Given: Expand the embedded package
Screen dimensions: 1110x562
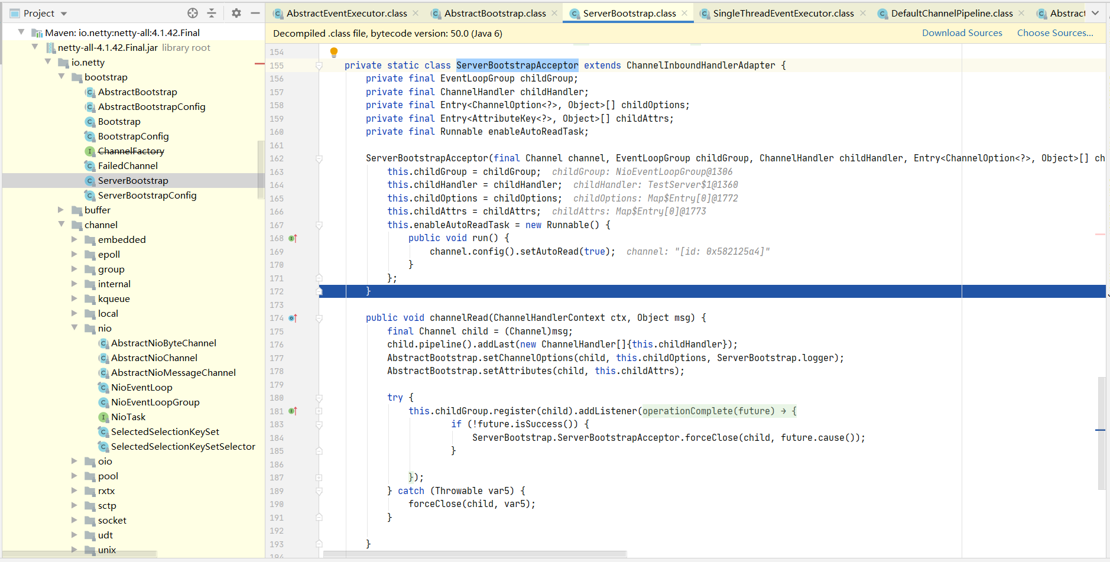Looking at the screenshot, I should coord(74,239).
